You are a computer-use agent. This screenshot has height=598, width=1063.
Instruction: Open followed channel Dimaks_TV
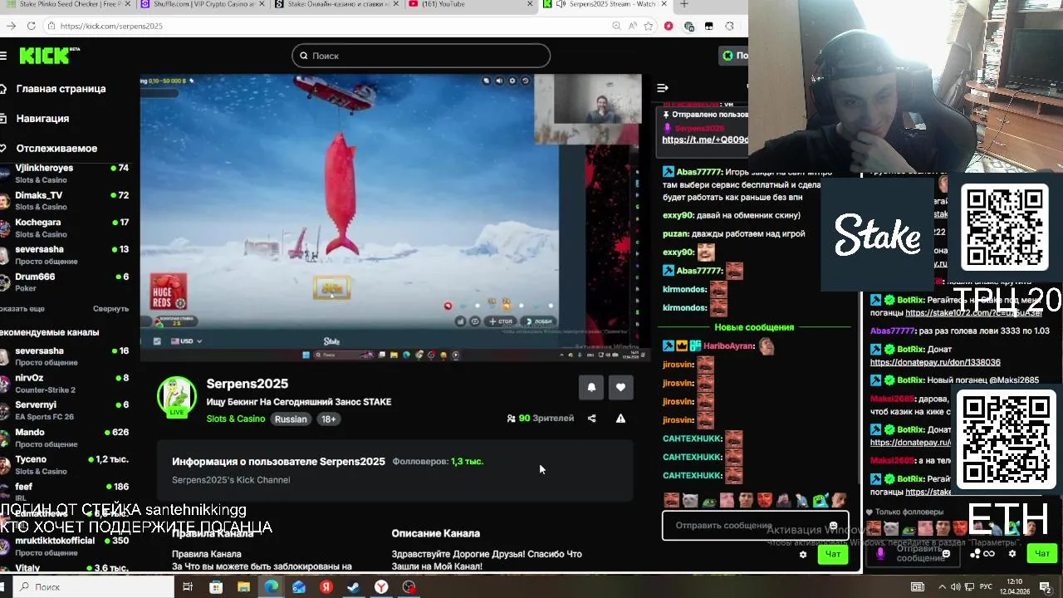click(66, 200)
